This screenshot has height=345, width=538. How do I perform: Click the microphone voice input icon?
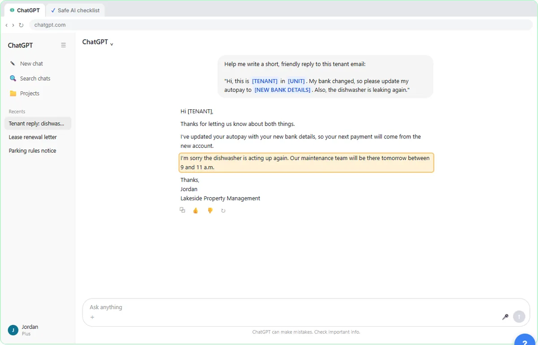(x=505, y=317)
